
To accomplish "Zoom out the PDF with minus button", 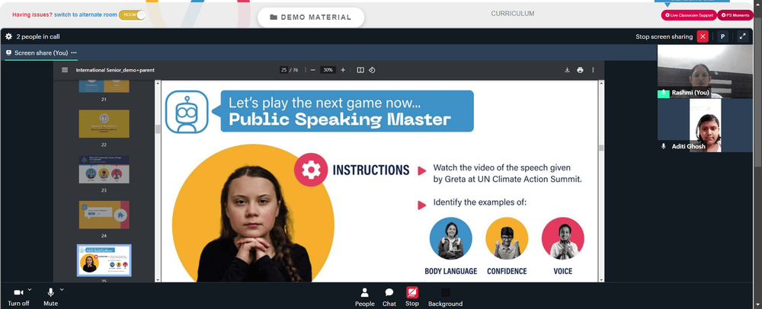I will [x=313, y=70].
